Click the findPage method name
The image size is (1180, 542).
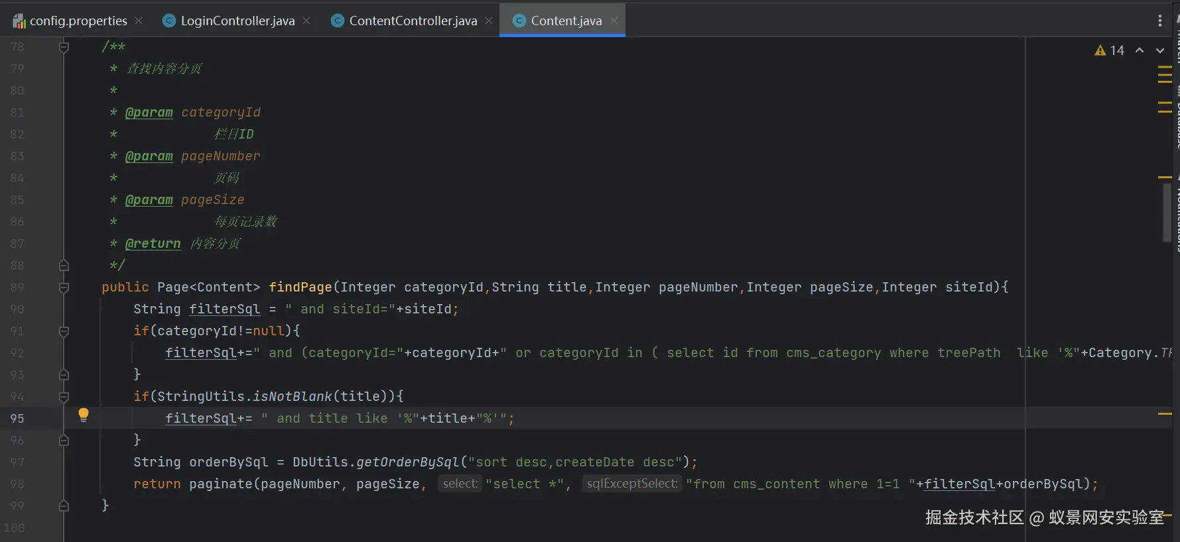(x=300, y=288)
